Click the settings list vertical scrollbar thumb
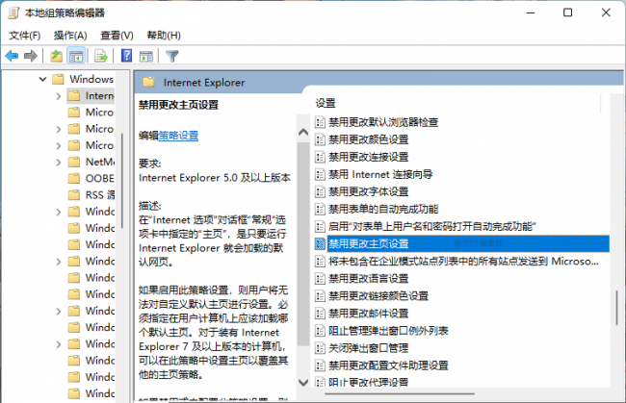 point(616,308)
